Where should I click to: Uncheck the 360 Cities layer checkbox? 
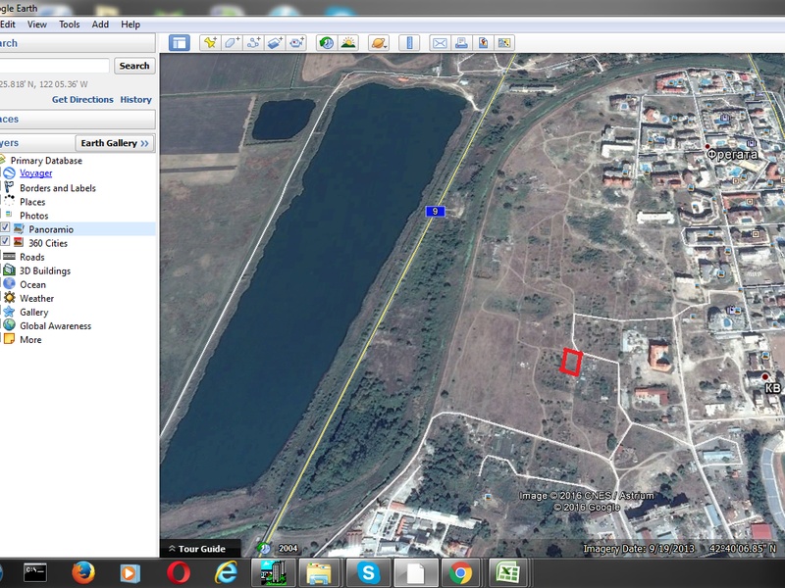[5, 242]
